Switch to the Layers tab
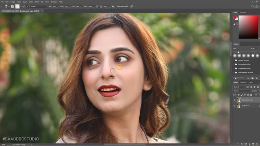The width and height of the screenshot is (260, 146). pyautogui.click(x=236, y=82)
